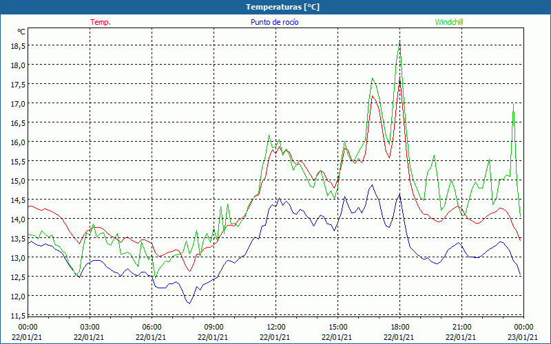Click the '°C' unit label on axis
Screen dimensions: 551x344
21,32
